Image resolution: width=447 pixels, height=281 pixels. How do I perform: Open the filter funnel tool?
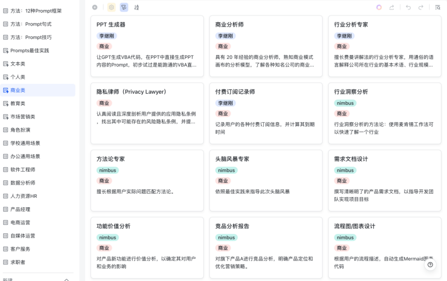pyautogui.click(x=124, y=7)
